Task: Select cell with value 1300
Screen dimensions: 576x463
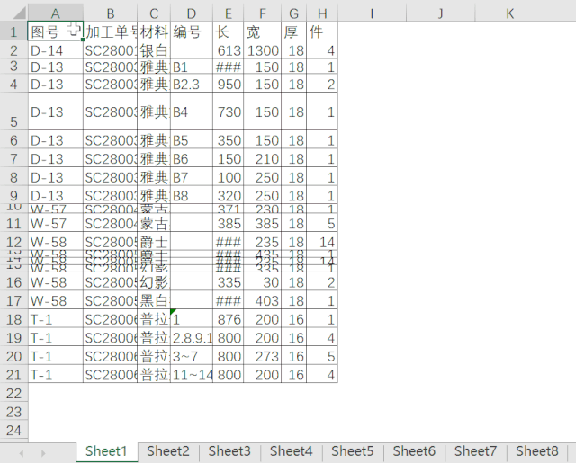Action: coord(262,50)
